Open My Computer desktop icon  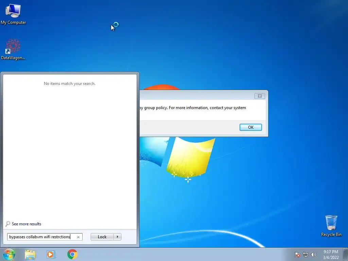[x=13, y=14]
